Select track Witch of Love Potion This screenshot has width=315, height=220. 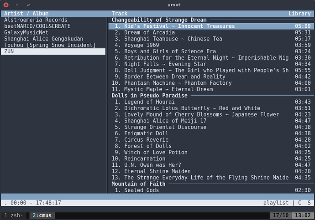point(211,153)
